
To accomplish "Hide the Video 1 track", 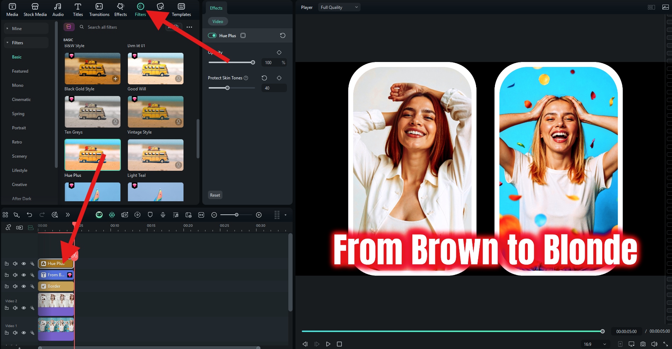I will tap(24, 333).
